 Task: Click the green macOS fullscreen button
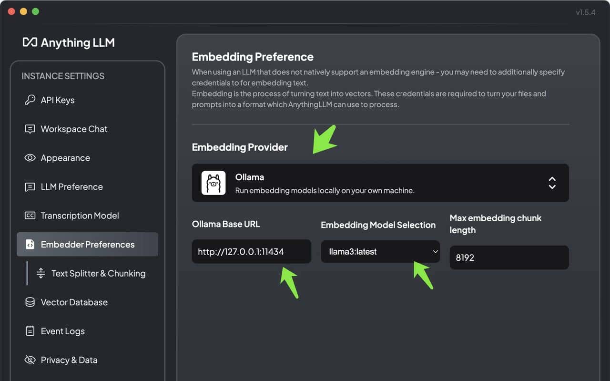(x=35, y=11)
